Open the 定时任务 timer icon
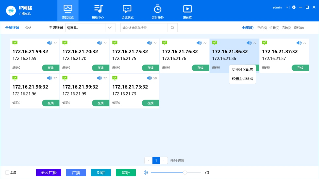This screenshot has width=319, height=179. [x=158, y=9]
